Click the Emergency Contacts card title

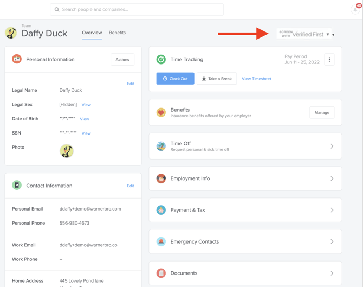[x=195, y=241]
